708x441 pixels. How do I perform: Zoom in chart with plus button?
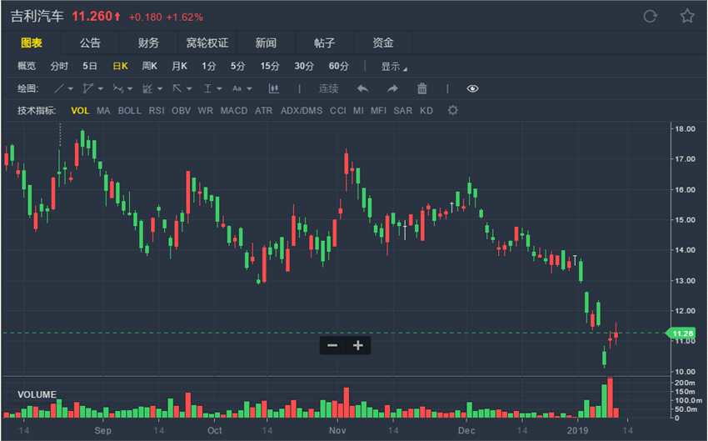pos(358,345)
